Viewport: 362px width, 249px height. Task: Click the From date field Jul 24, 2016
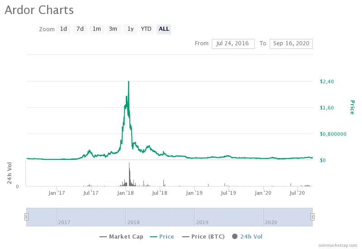pyautogui.click(x=233, y=43)
